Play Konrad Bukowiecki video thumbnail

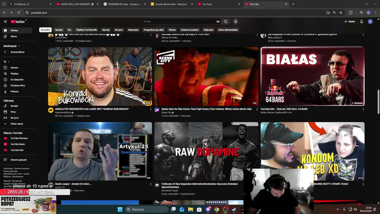pyautogui.click(x=100, y=76)
